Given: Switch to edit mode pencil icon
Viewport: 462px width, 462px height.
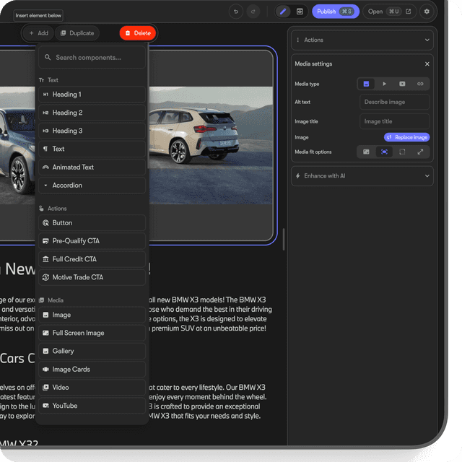Looking at the screenshot, I should (283, 12).
